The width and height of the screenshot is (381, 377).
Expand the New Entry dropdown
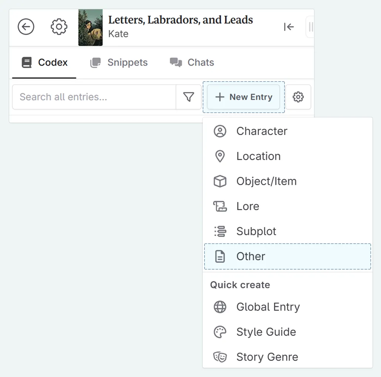(243, 97)
